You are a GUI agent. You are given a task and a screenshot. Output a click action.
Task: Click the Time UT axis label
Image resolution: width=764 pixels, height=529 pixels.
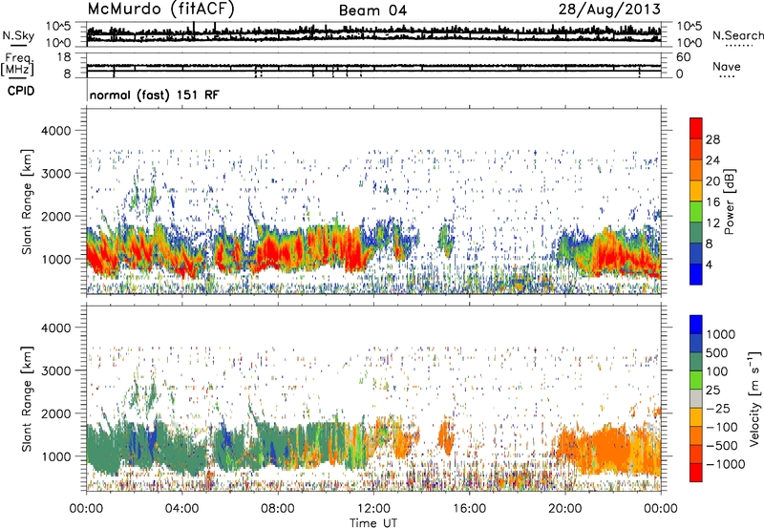[x=373, y=522]
